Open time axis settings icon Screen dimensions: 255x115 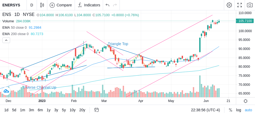point(245,101)
